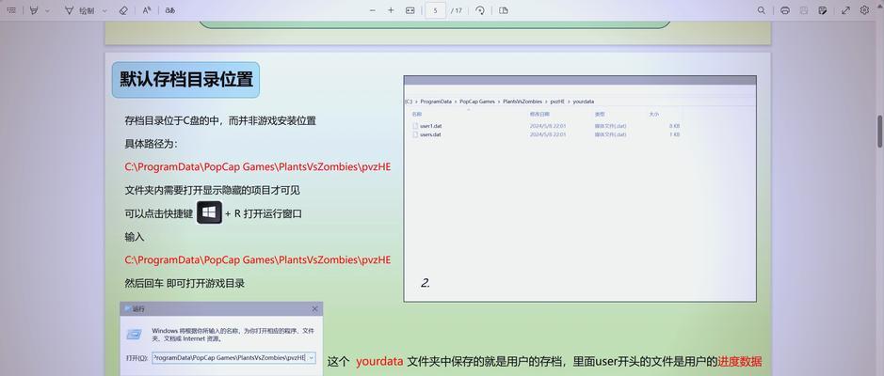Screen dimensions: 884x376
Task: Open the page view options
Action: coord(504,10)
